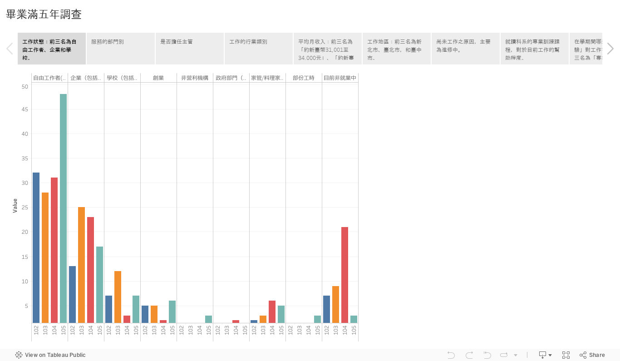
Task: Open the Download menu icon
Action: [545, 355]
